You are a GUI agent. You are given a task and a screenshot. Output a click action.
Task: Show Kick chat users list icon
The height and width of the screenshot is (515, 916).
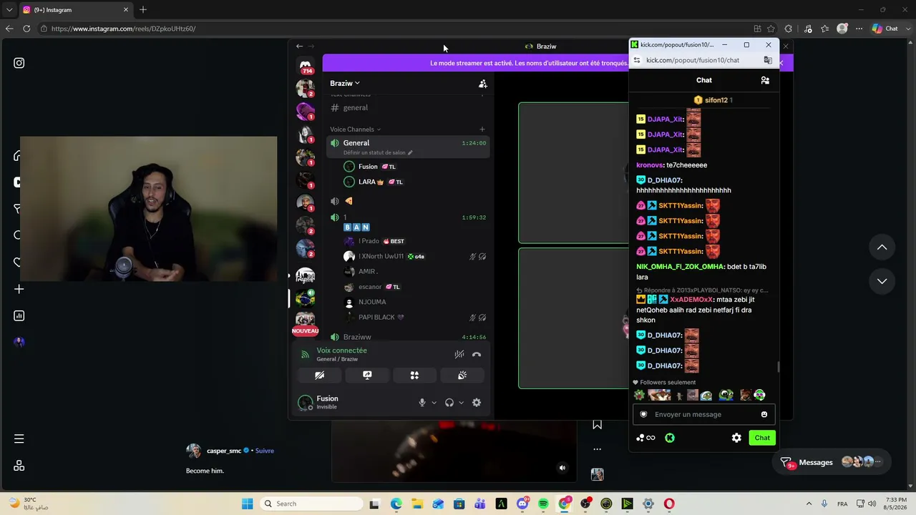coord(765,80)
